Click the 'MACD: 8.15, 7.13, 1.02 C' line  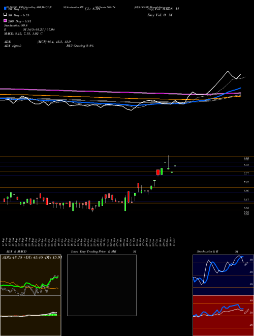click(23, 34)
